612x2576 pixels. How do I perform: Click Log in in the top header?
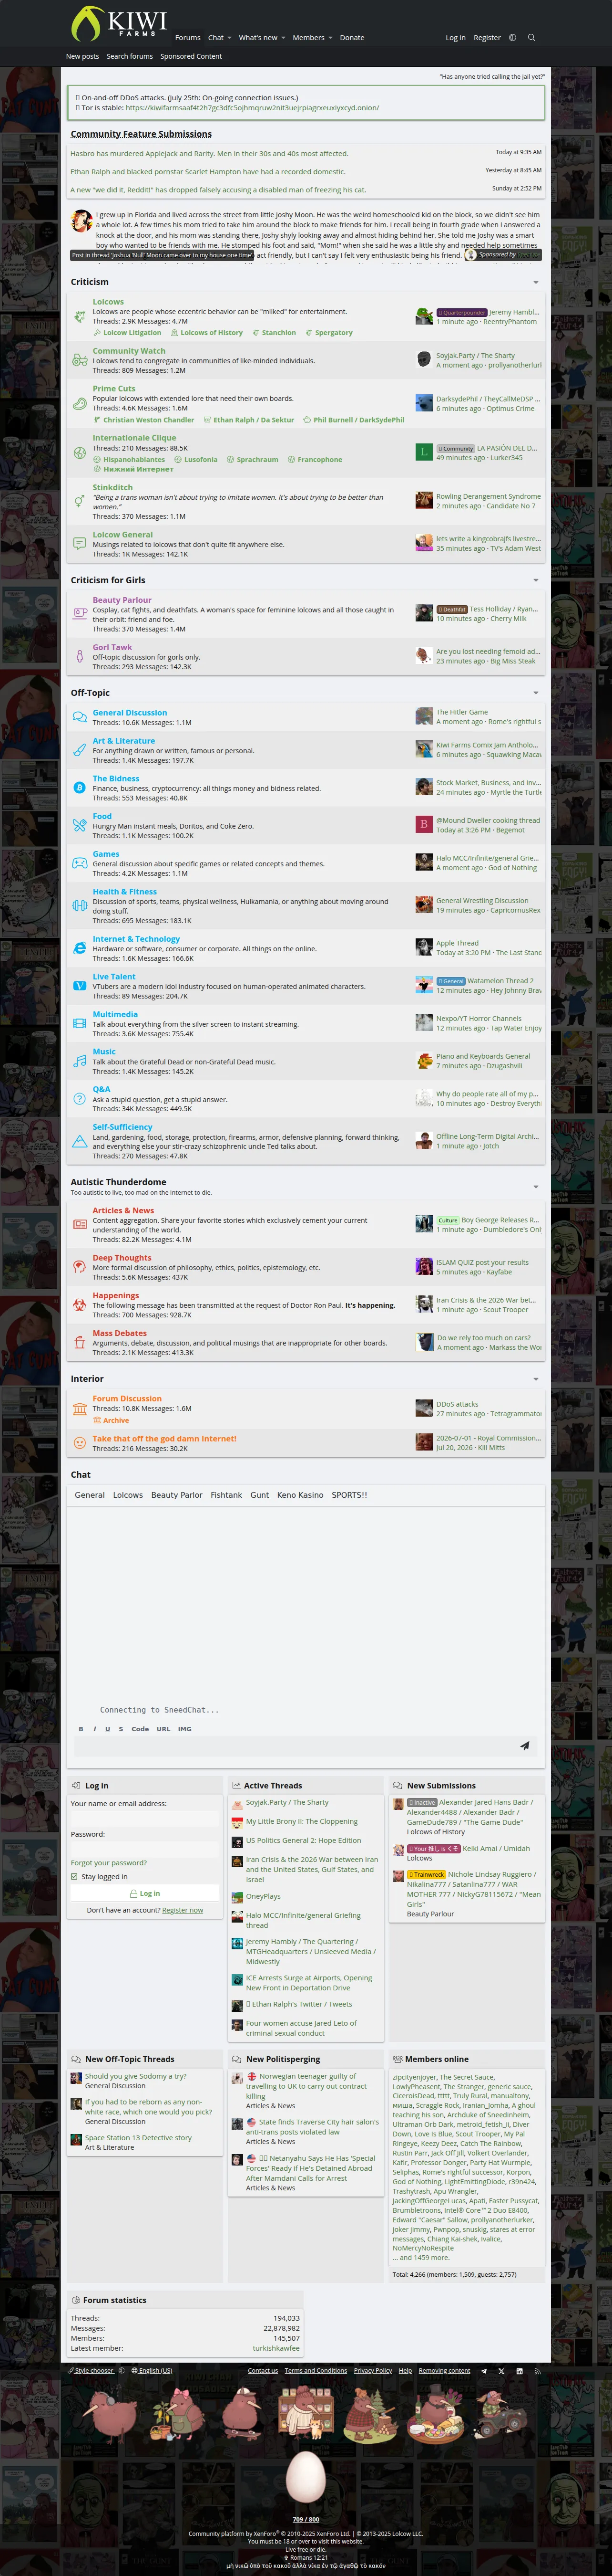click(x=455, y=38)
